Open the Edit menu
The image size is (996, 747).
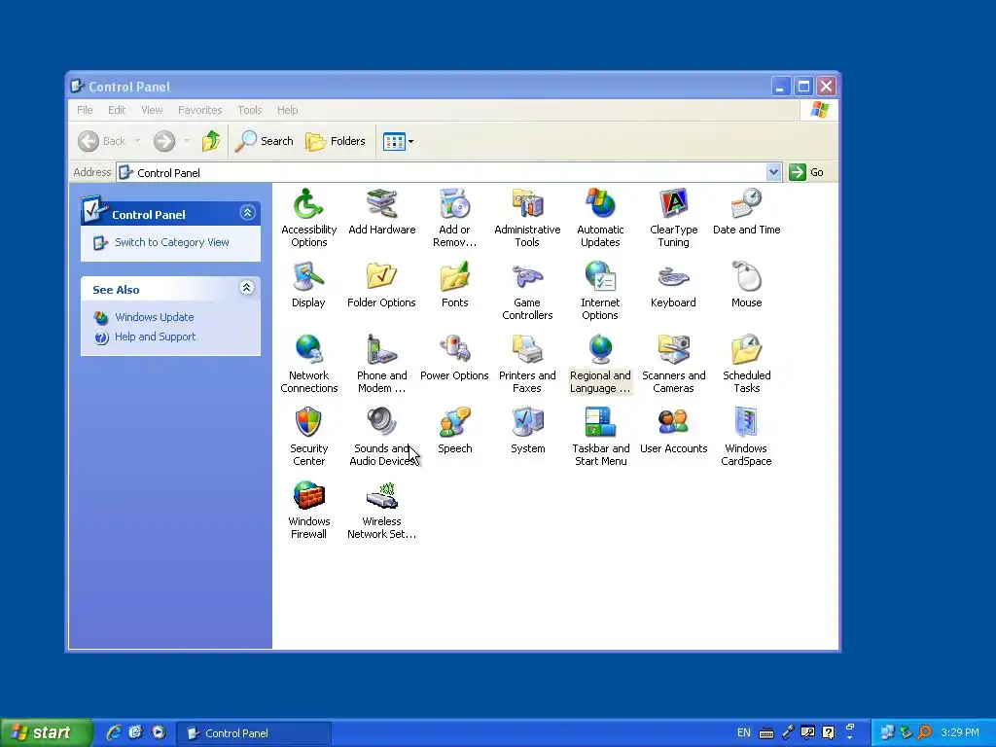click(117, 110)
